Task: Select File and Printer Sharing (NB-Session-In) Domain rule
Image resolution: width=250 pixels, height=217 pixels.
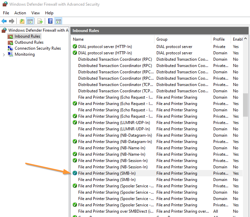Action: (157, 167)
